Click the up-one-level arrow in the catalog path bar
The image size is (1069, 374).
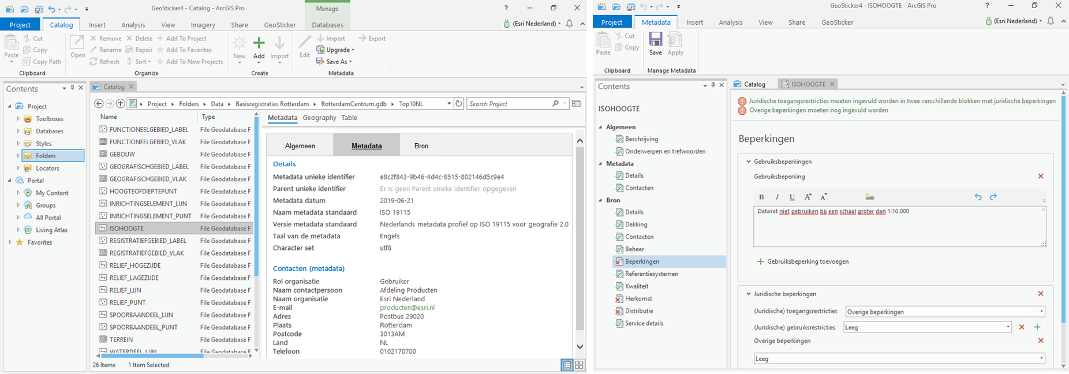coord(120,104)
